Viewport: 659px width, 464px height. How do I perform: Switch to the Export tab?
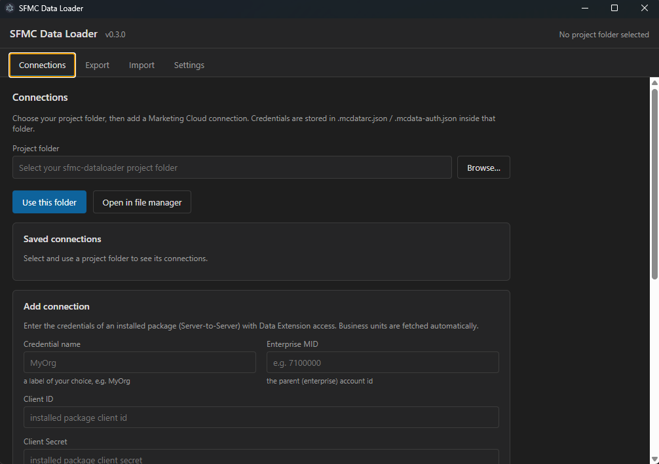[x=97, y=65]
